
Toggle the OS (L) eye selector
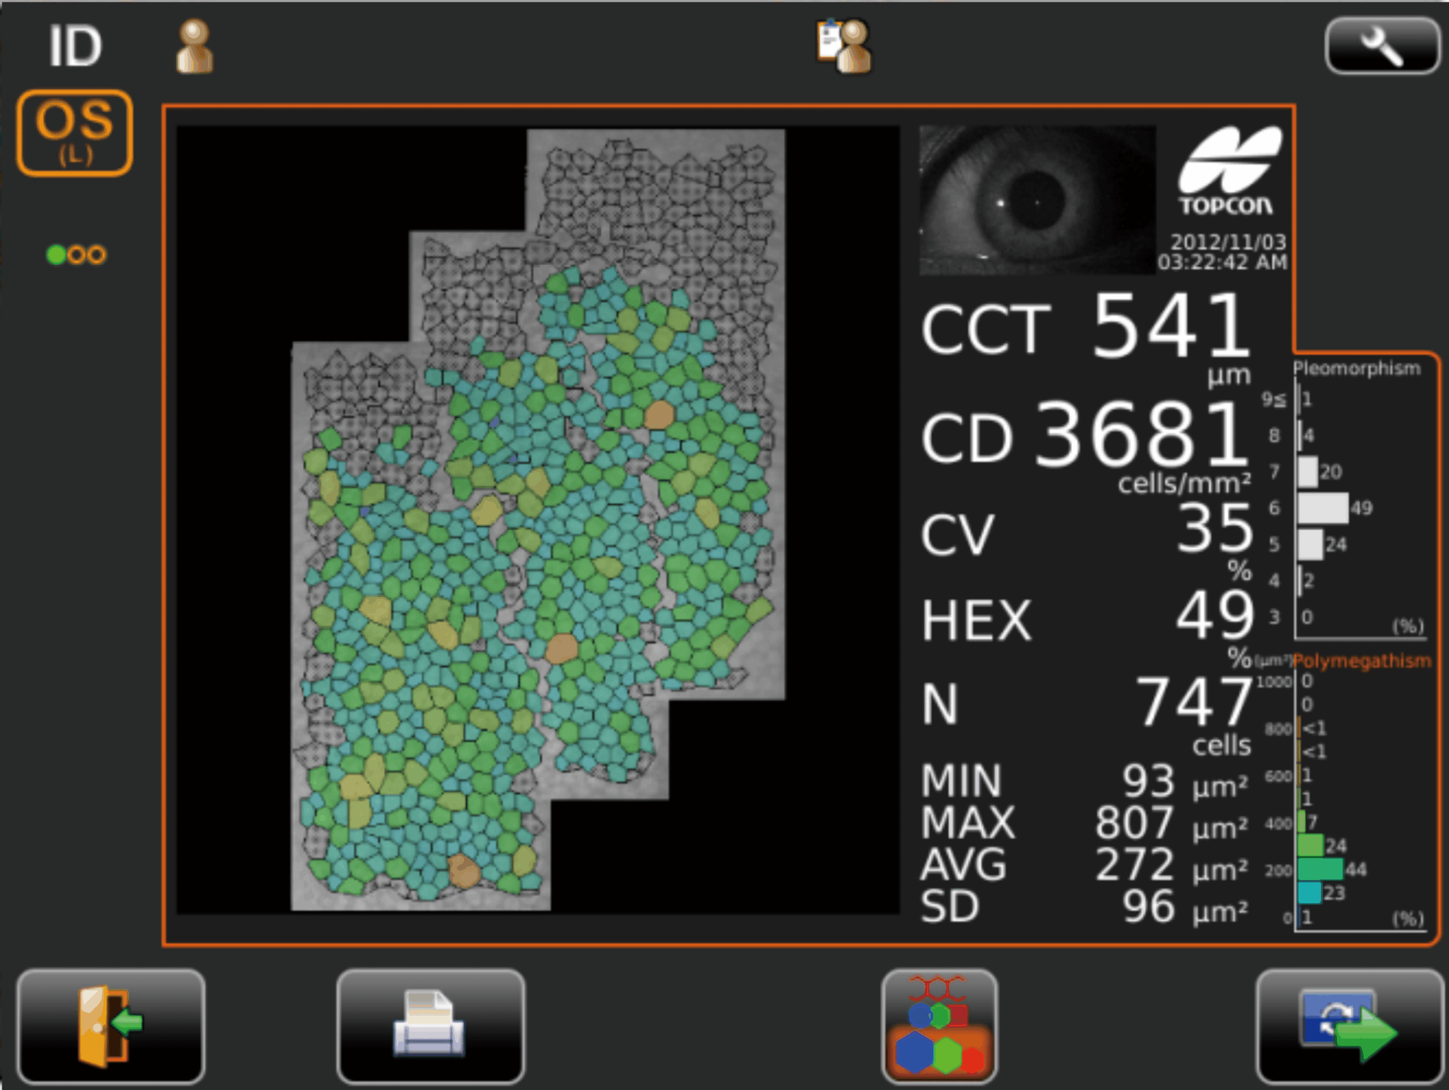point(75,133)
